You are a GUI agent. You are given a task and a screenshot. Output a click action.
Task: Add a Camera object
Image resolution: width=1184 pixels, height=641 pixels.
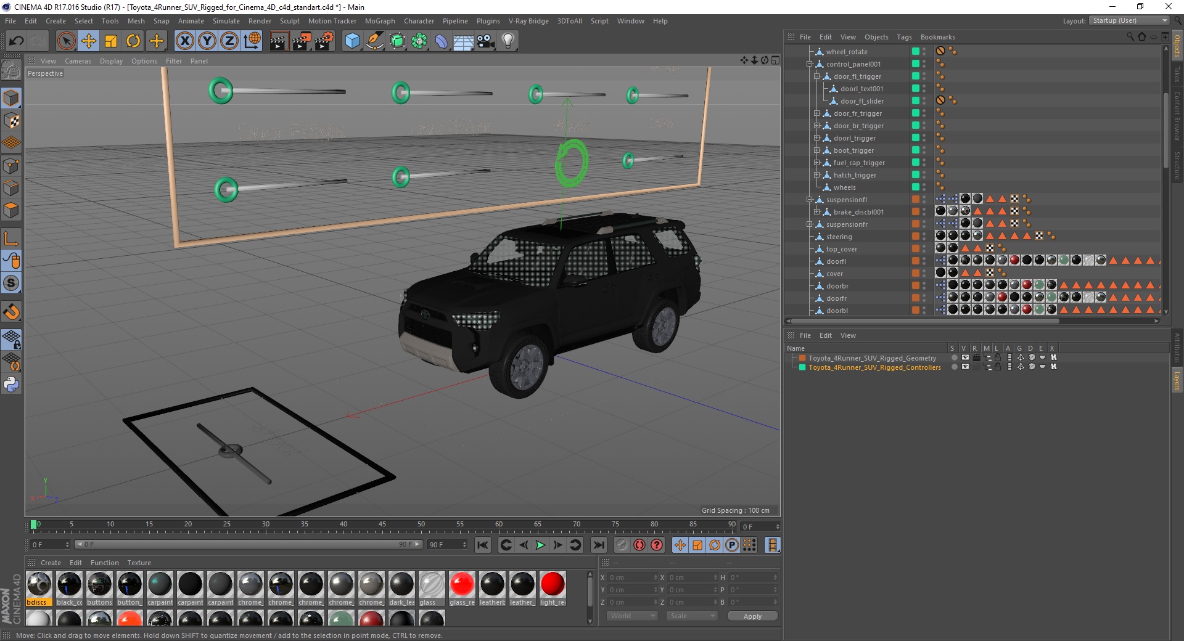coord(486,41)
